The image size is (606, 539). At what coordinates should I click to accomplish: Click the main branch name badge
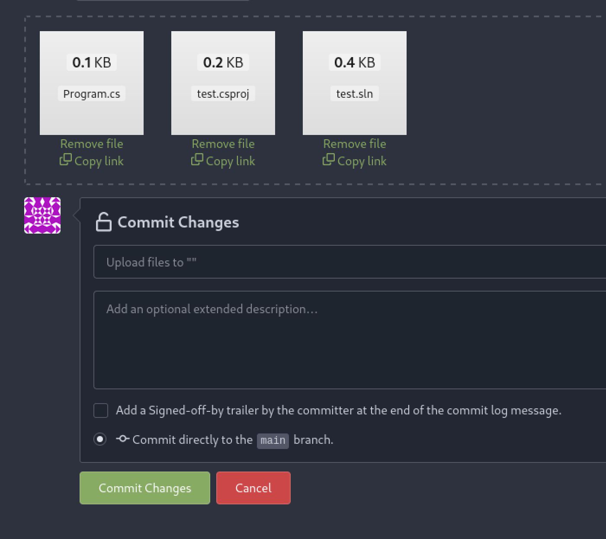tap(273, 440)
